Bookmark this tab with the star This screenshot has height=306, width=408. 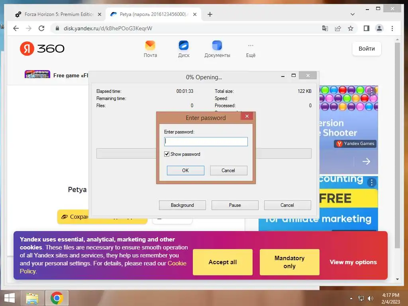click(351, 28)
